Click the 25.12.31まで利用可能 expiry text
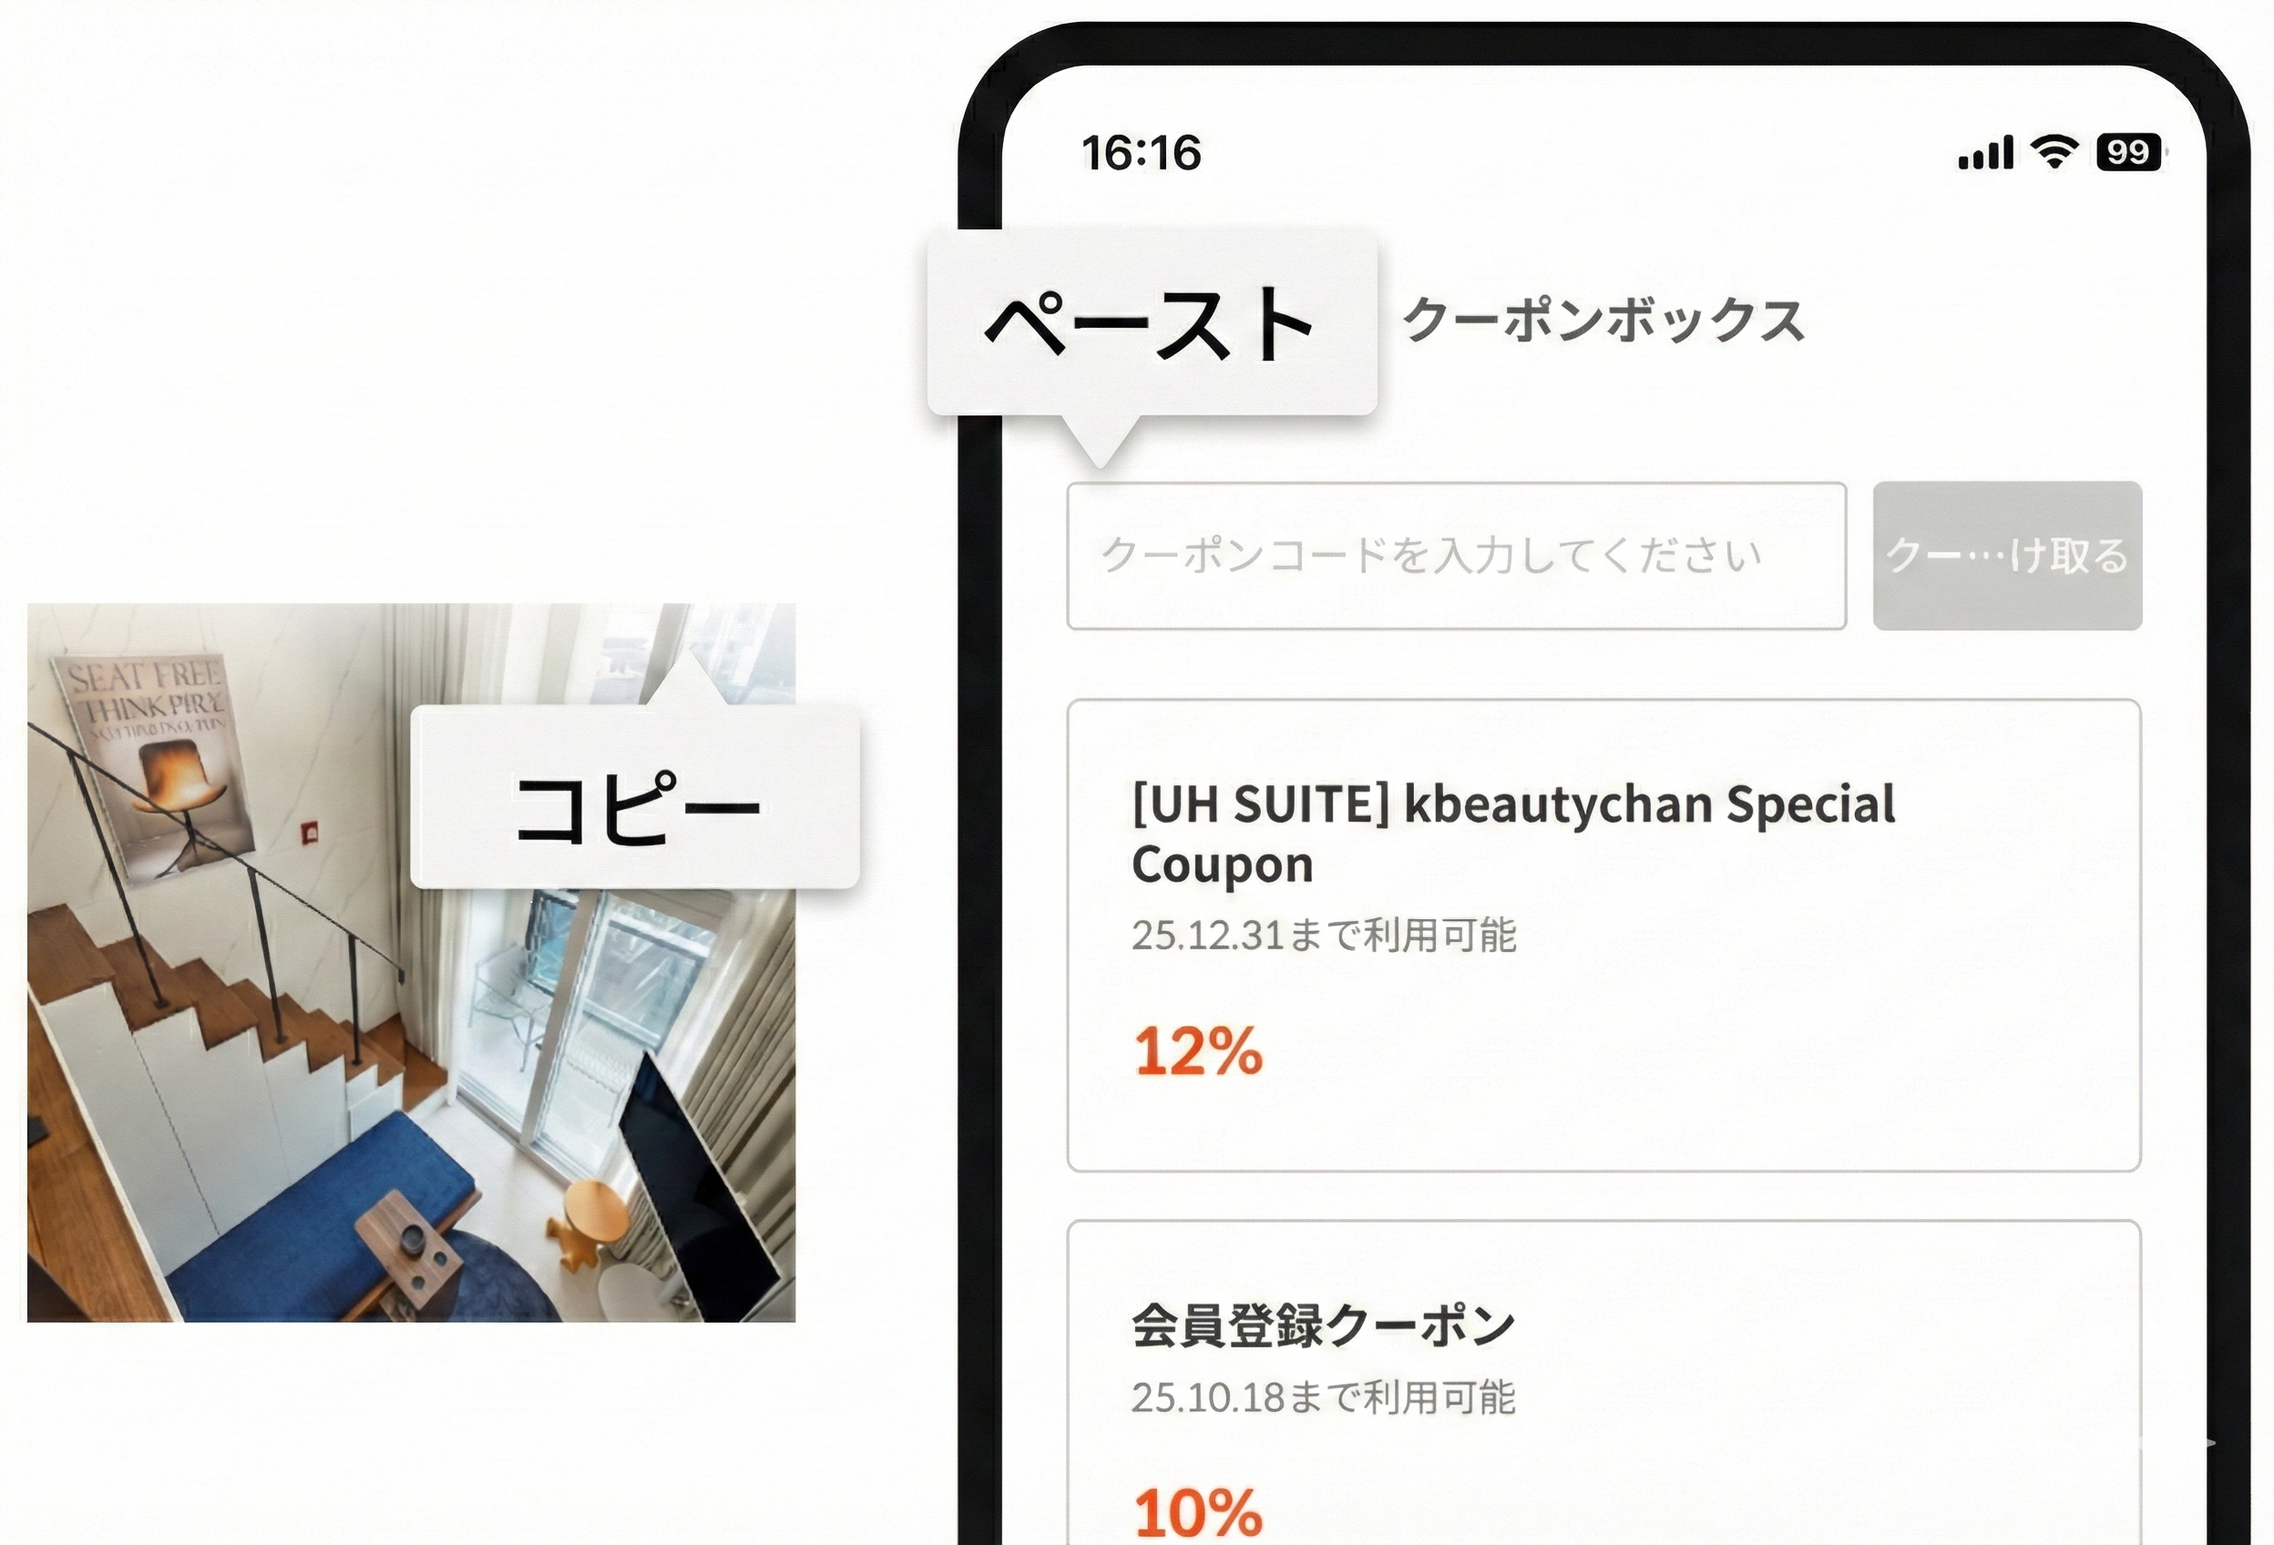The image size is (2274, 1545). pos(1324,936)
